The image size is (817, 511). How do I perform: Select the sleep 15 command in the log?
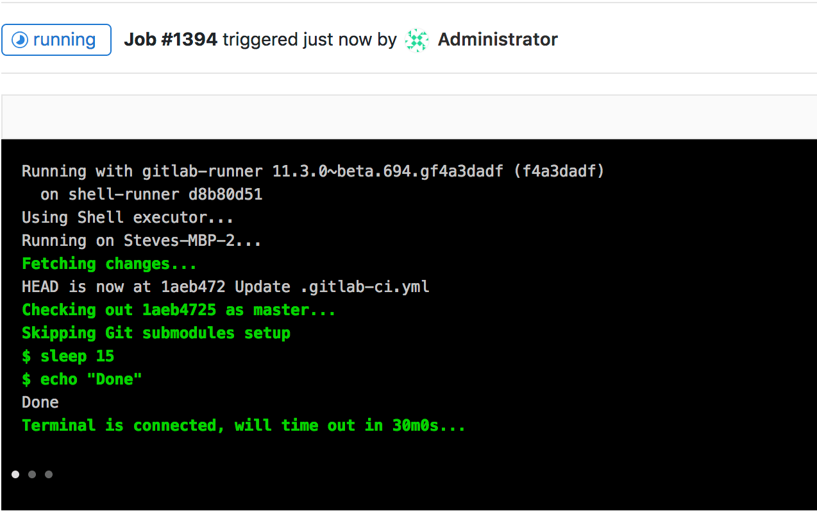click(x=67, y=356)
